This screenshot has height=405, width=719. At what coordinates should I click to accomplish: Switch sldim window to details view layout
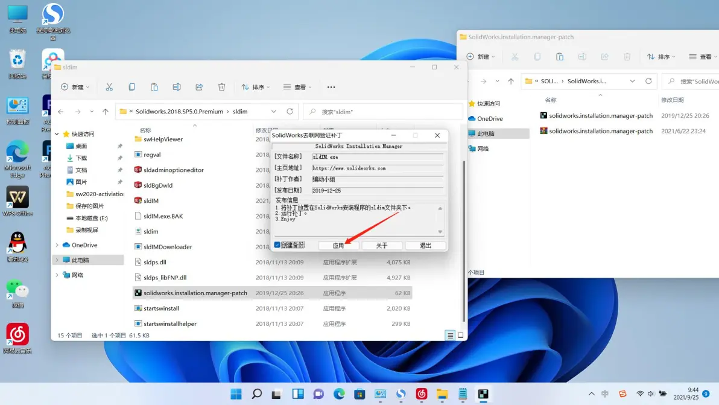451,335
